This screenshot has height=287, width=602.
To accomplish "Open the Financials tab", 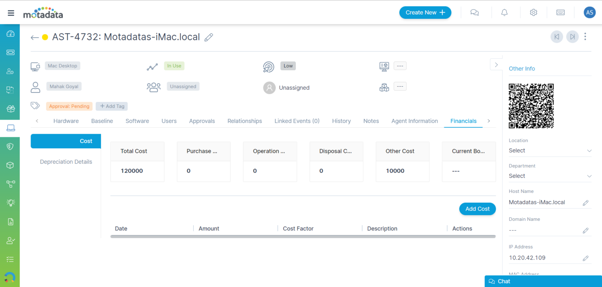I will [463, 121].
